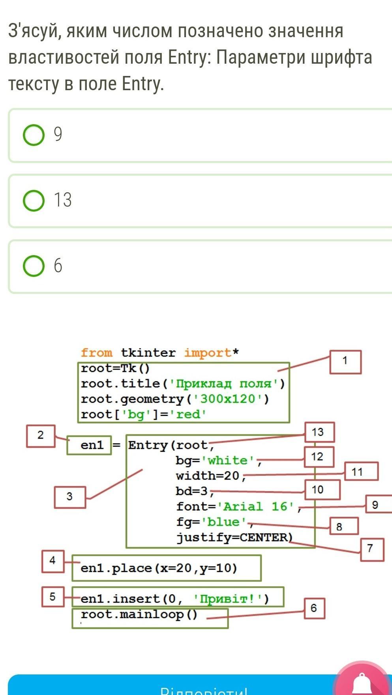Tap red label box number 9 near font

coord(378,505)
